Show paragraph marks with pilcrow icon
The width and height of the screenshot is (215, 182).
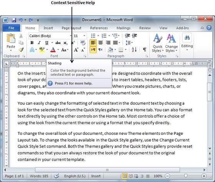click(x=144, y=49)
